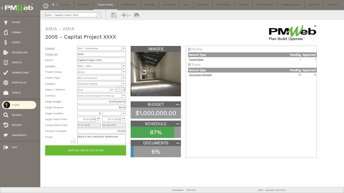Click the Add new record plus icon

[124, 15]
